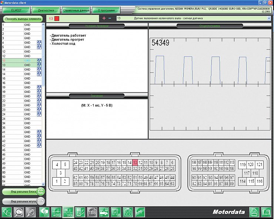274x219 pixels.
Task: Select pin list row 1 GND
Action: tap(22, 25)
